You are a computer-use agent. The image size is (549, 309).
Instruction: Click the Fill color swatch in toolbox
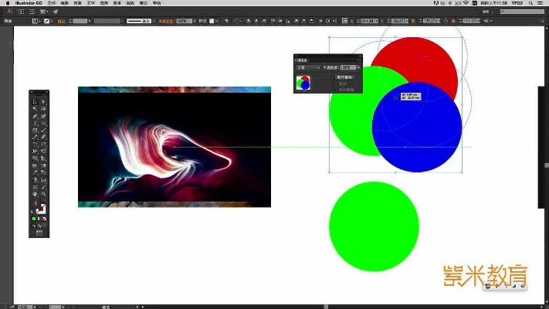tap(36, 204)
